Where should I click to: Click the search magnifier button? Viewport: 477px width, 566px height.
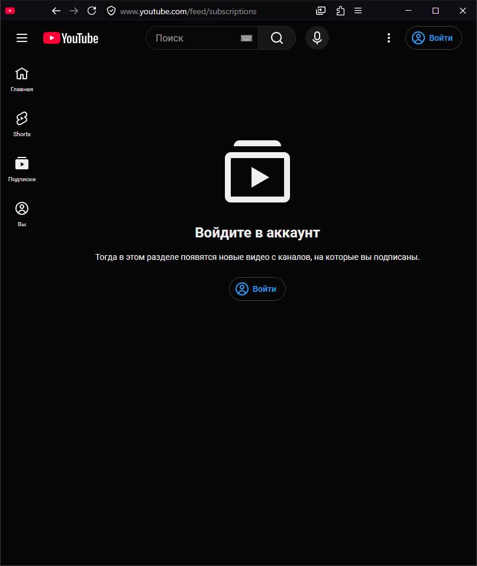[277, 38]
